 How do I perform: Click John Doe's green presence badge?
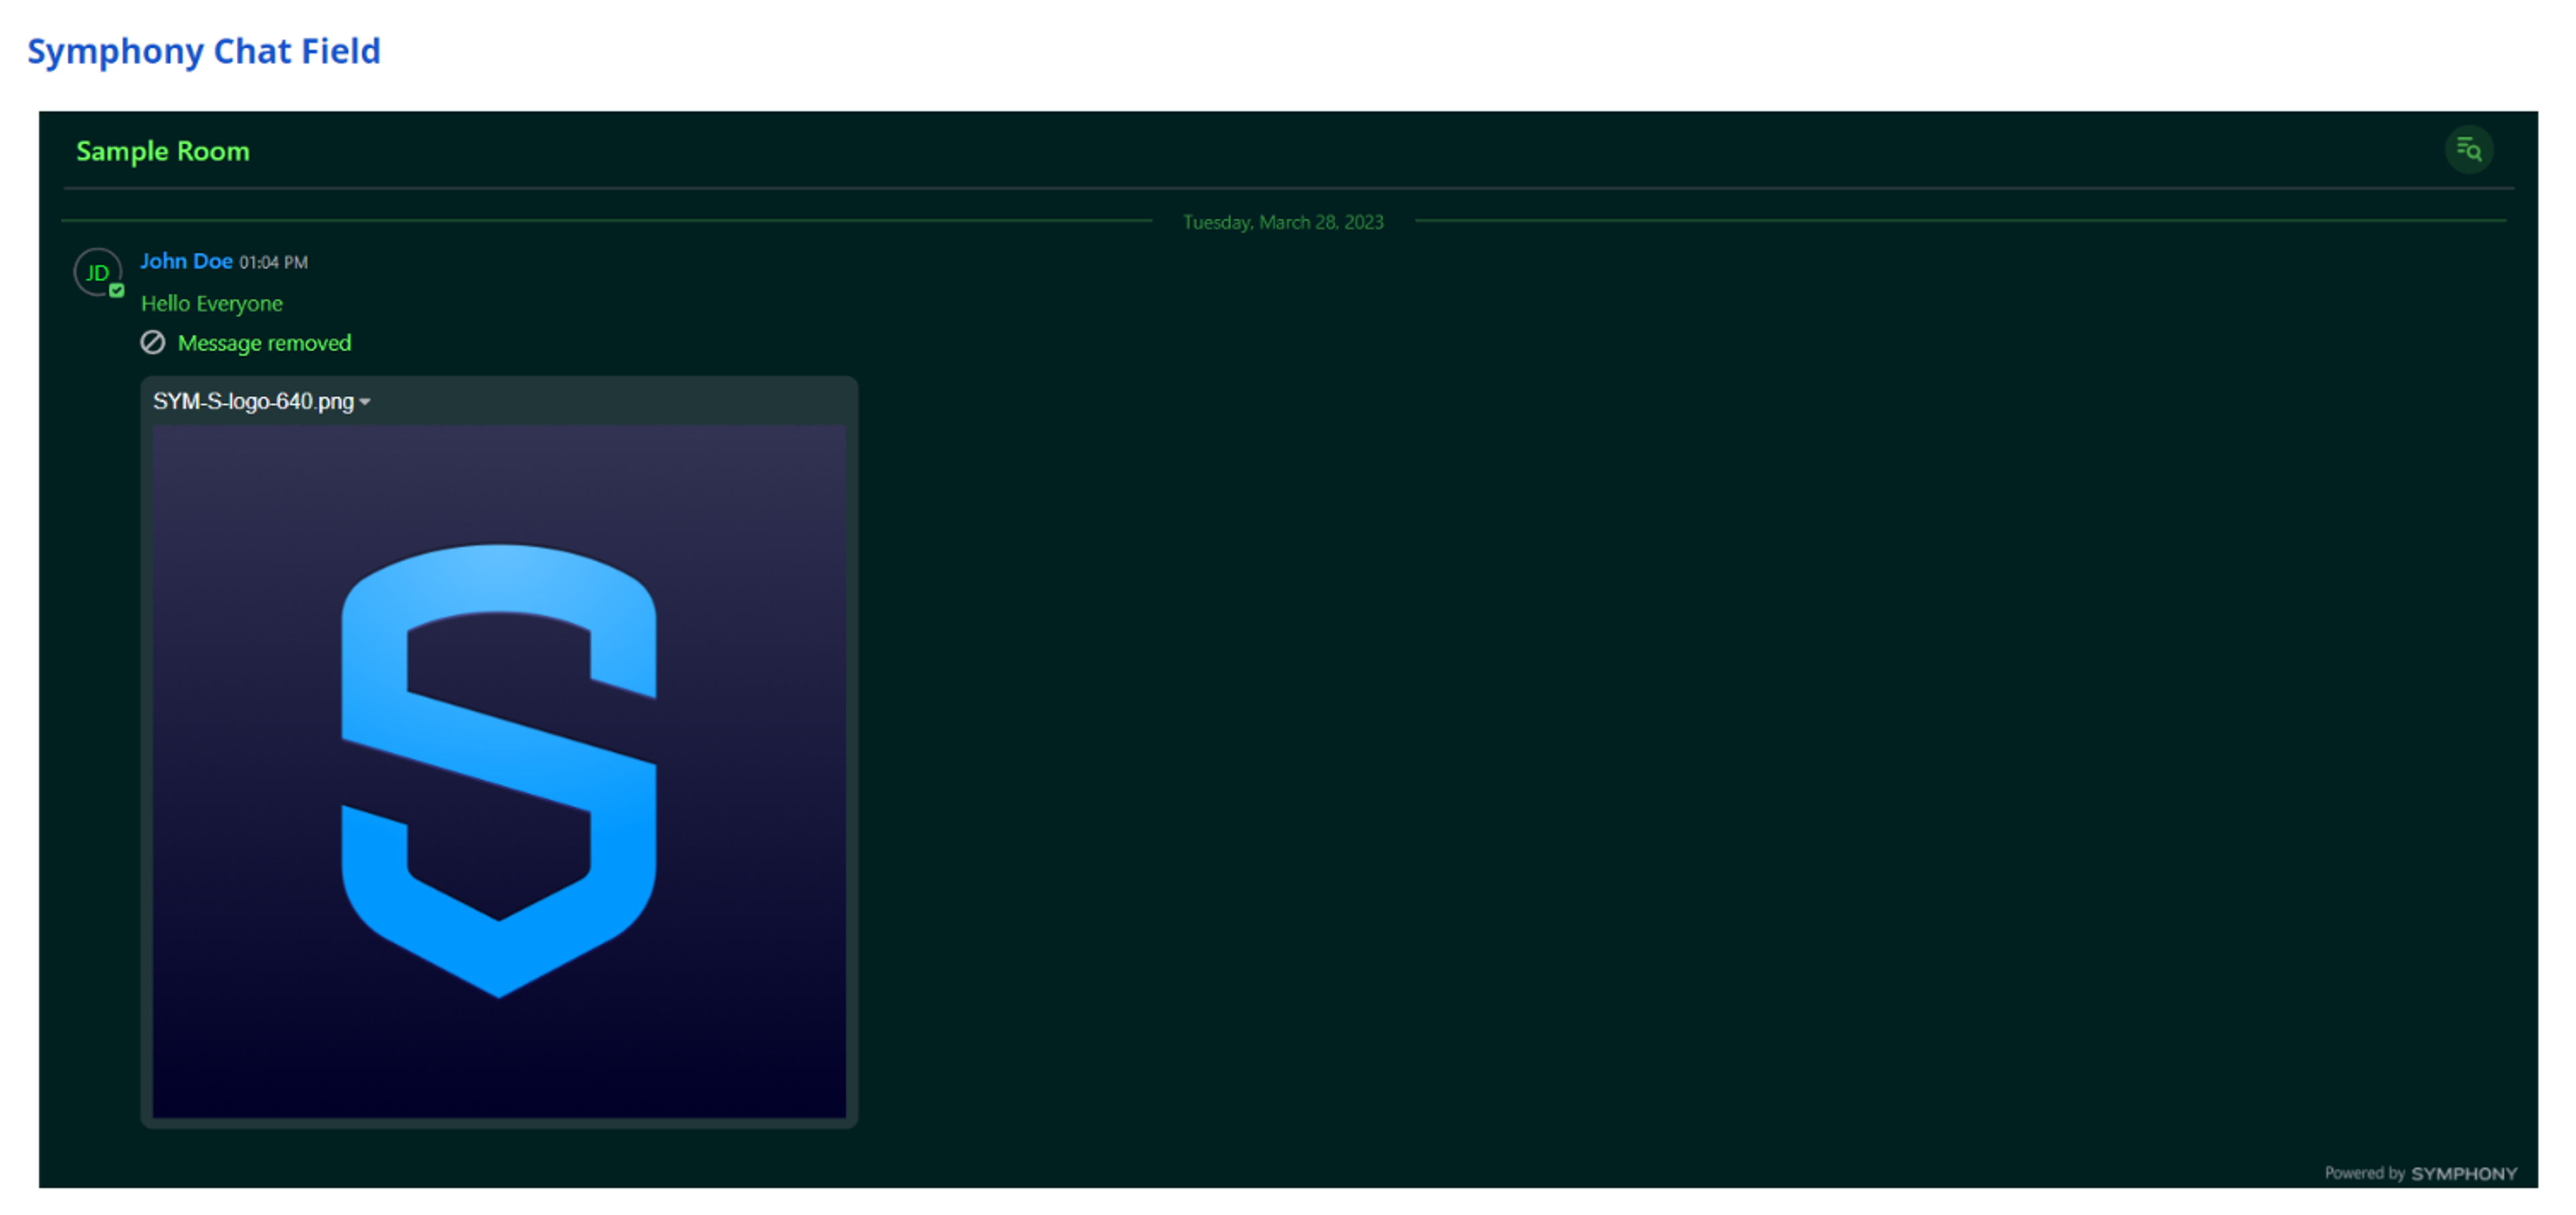[117, 291]
